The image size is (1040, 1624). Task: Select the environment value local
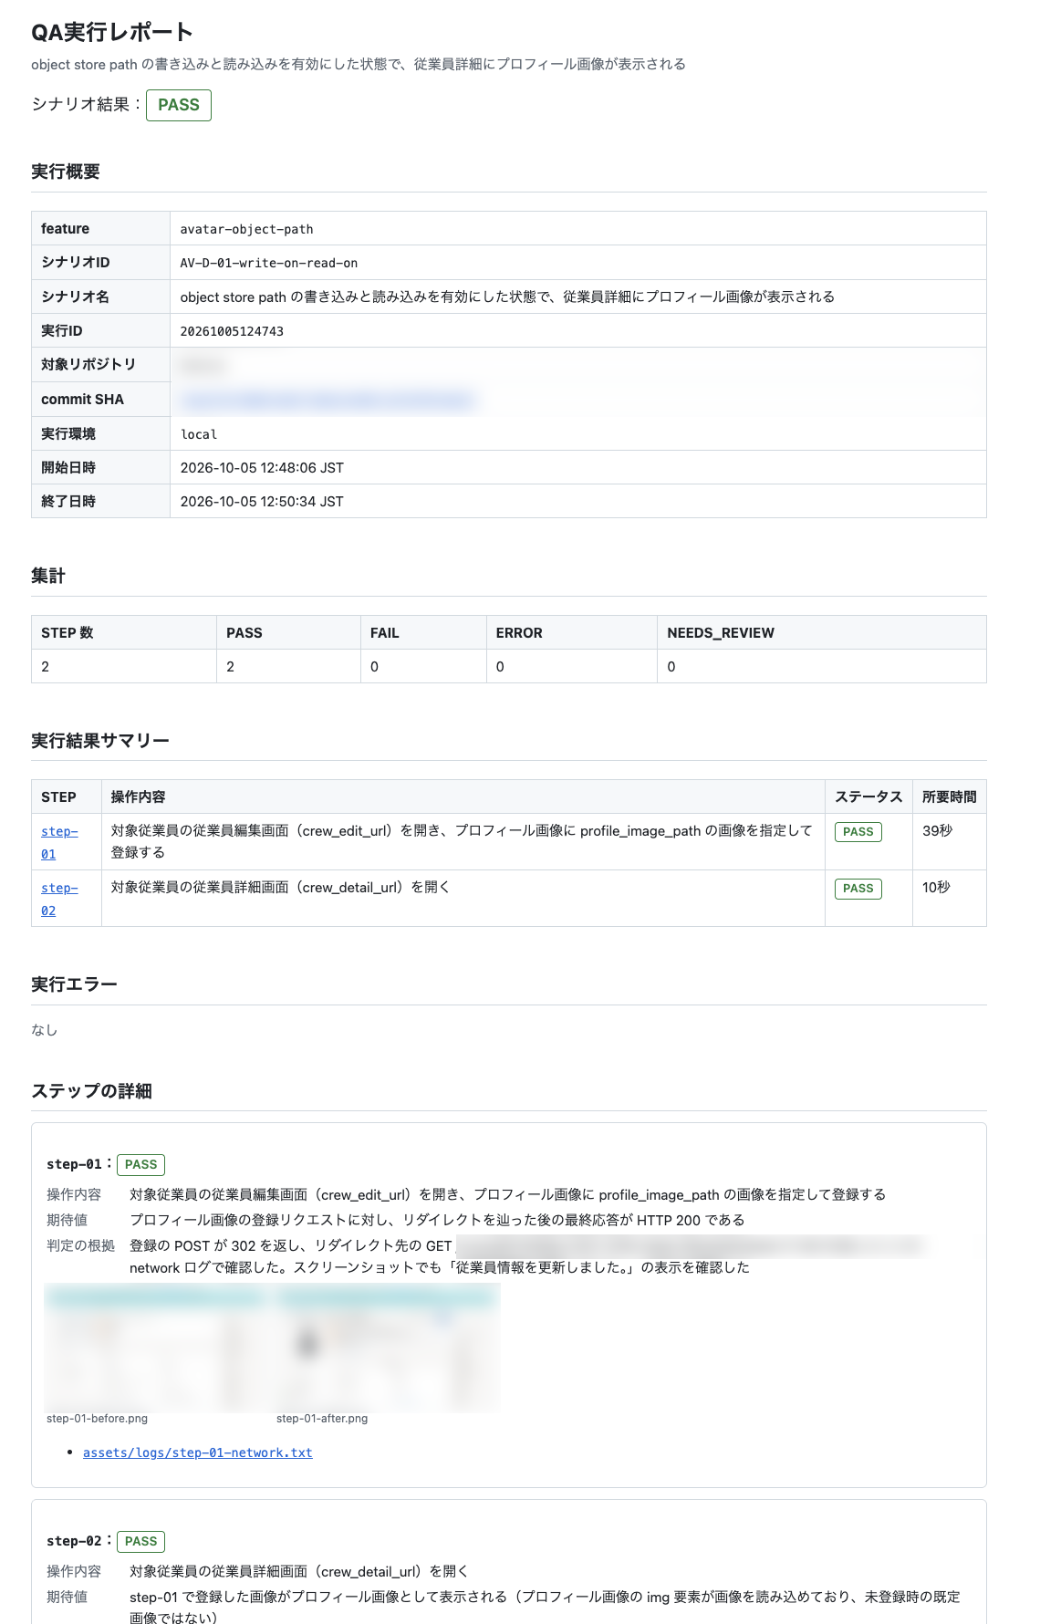(x=198, y=434)
